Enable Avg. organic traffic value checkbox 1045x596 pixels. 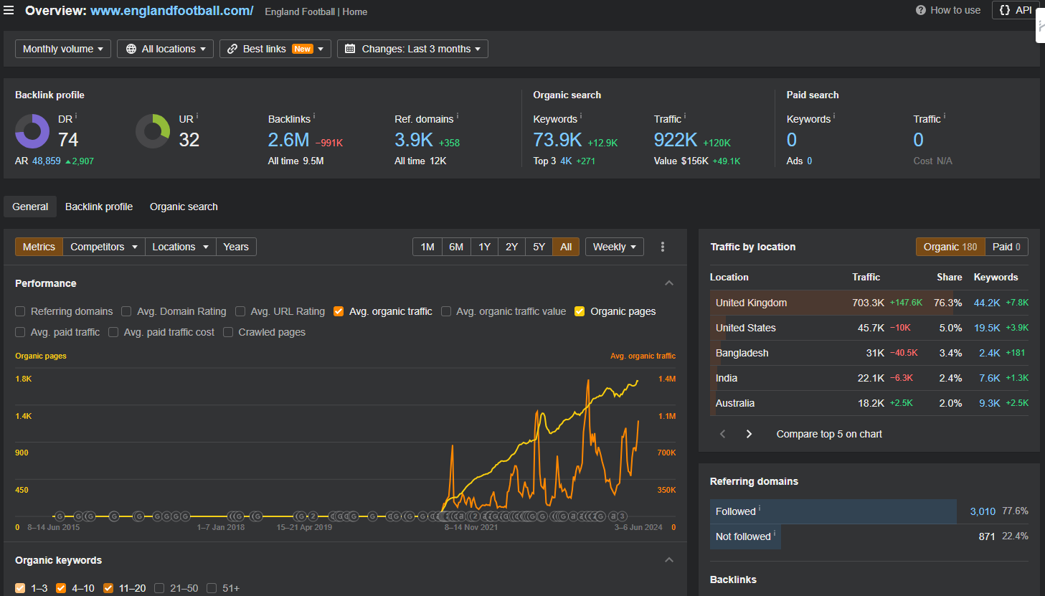coord(446,311)
